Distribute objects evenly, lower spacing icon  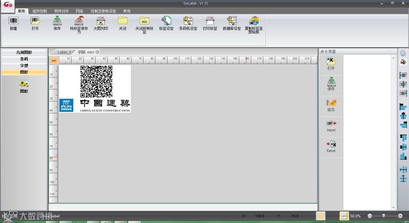tap(403, 179)
